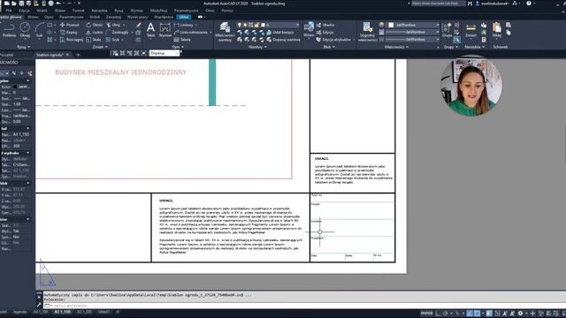566x318 pixels.
Task: Click the Linia odniesienia leader tool
Action: (x=191, y=32)
